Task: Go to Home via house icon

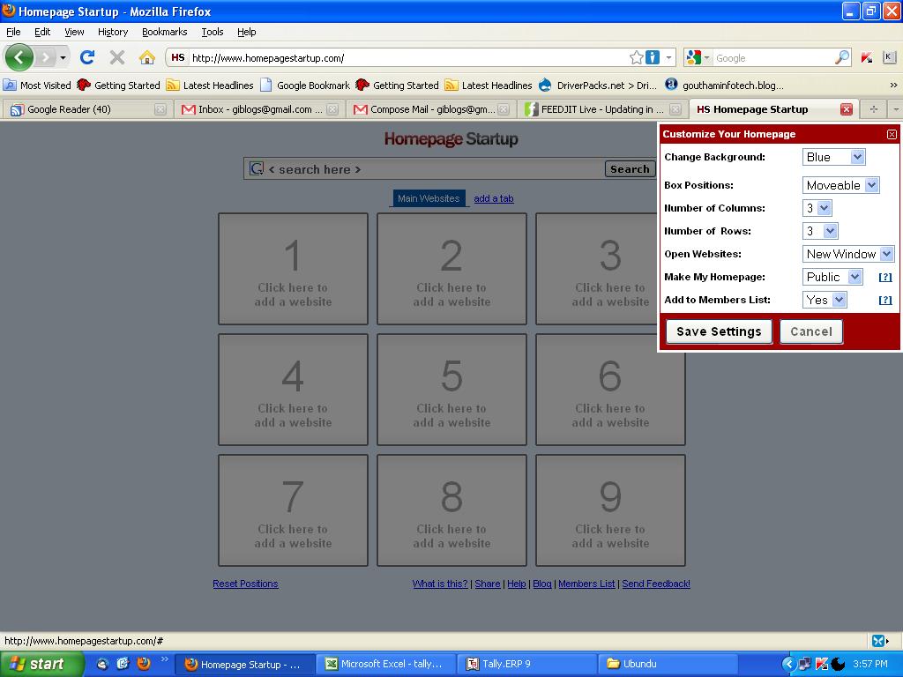Action: pos(147,57)
